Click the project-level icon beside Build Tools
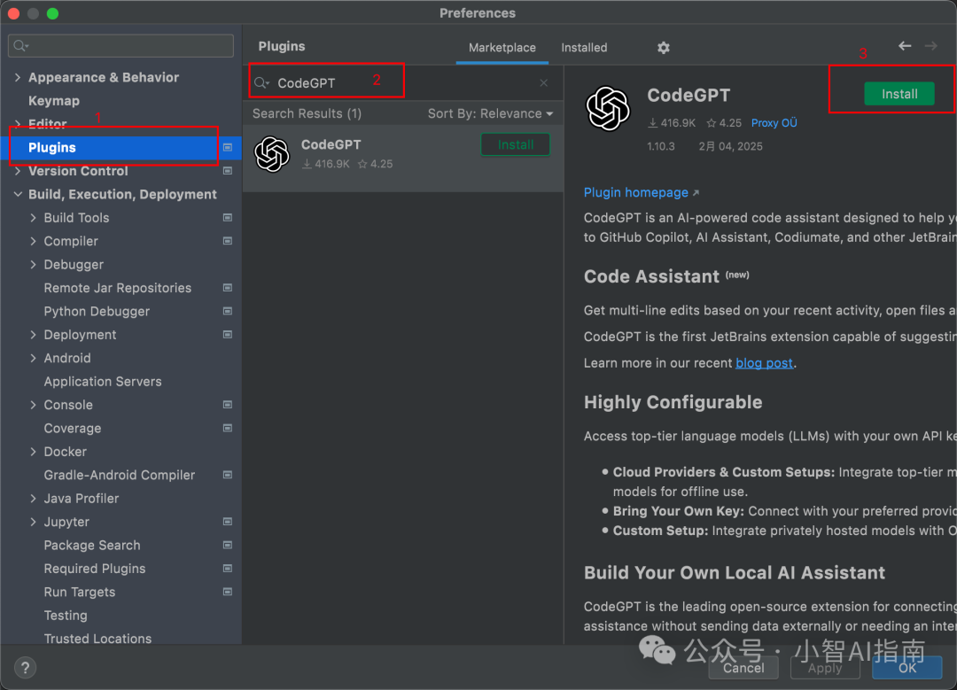 click(228, 218)
